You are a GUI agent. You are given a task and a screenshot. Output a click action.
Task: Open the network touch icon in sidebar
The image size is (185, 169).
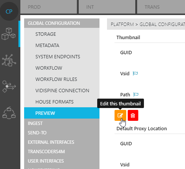(x=9, y=60)
